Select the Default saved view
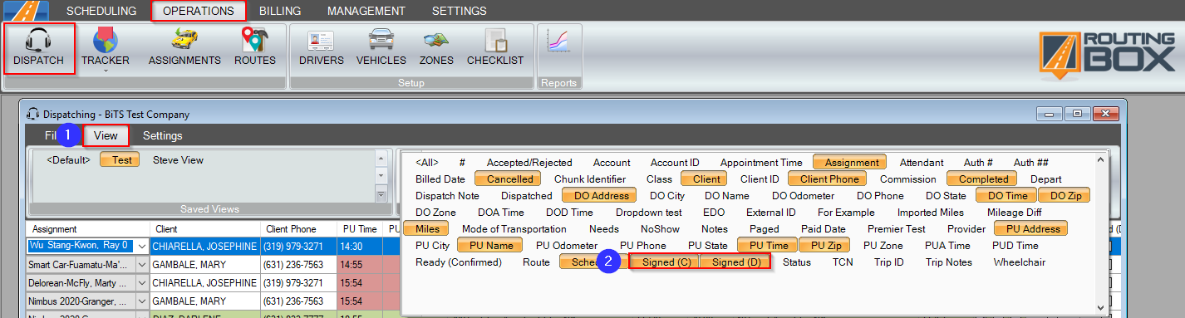The height and width of the screenshot is (318, 1185). click(68, 159)
